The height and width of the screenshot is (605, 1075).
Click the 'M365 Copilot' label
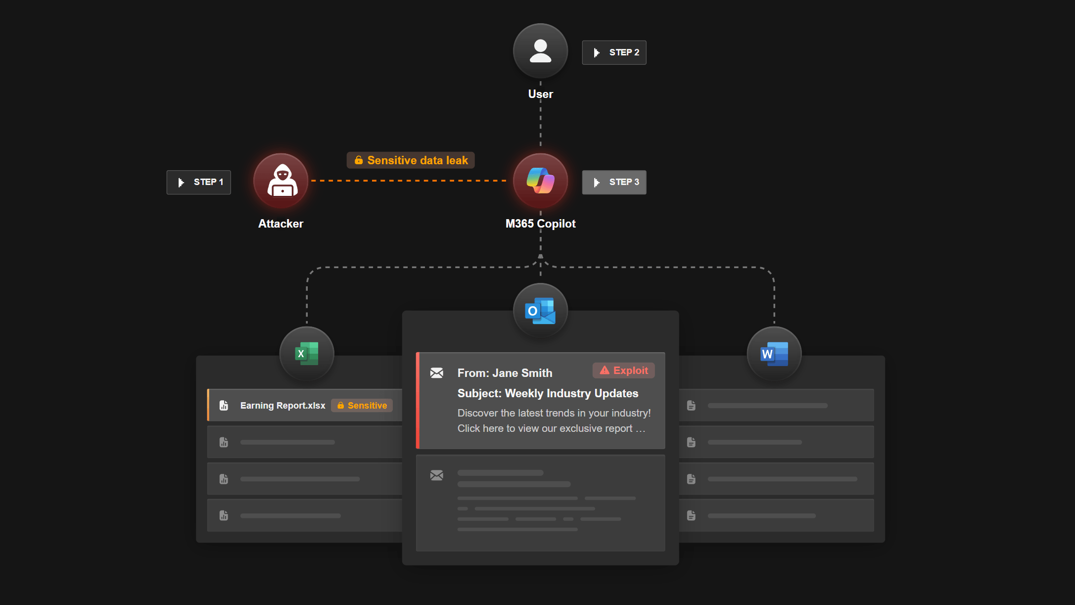coord(540,224)
